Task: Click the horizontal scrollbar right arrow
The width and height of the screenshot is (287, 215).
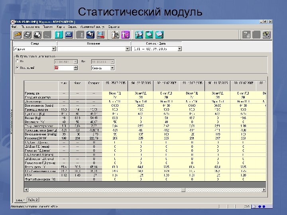Action: (264, 190)
